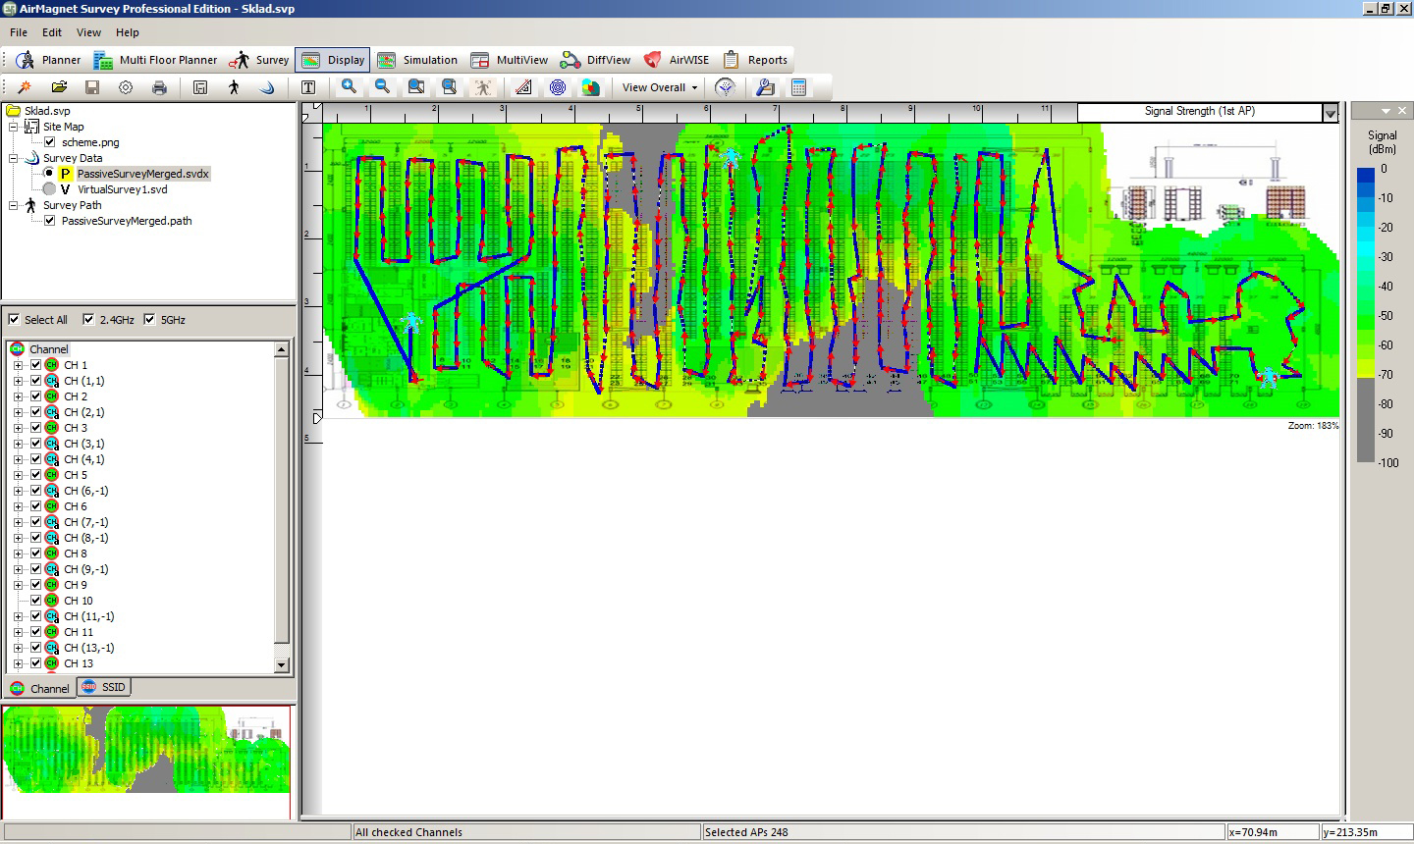
Task: Click the text label tool icon
Action: point(308,87)
